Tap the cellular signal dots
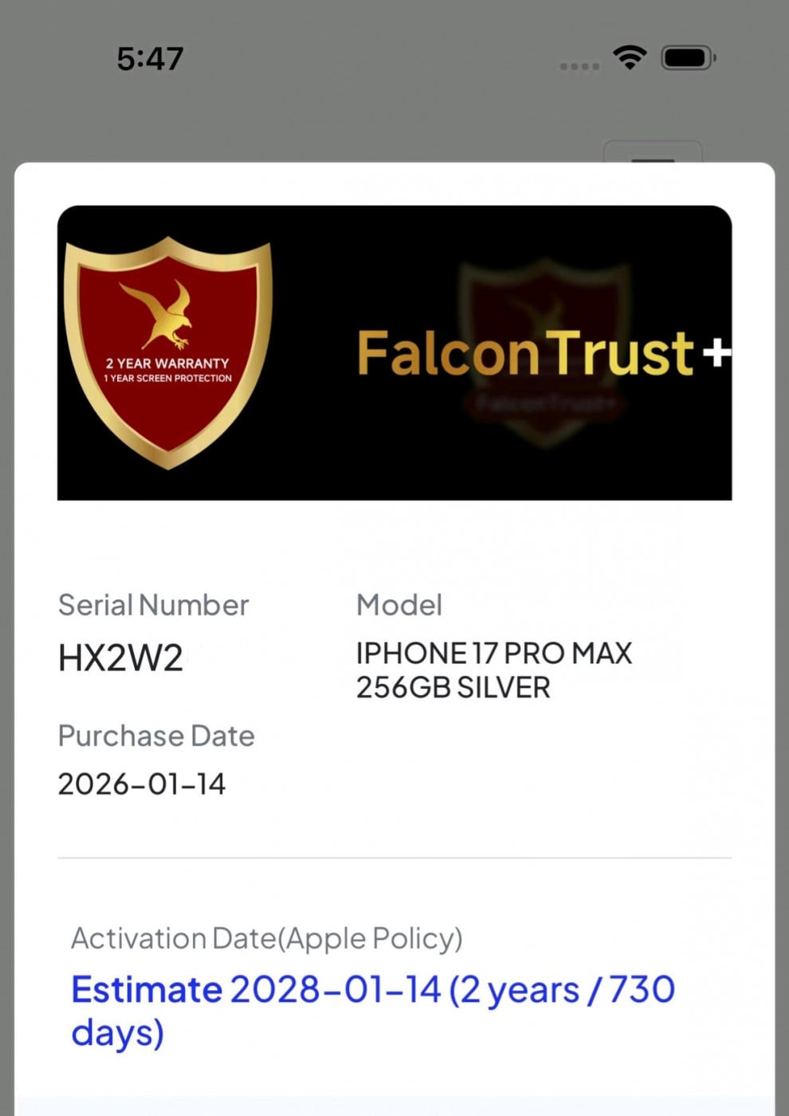 (579, 66)
